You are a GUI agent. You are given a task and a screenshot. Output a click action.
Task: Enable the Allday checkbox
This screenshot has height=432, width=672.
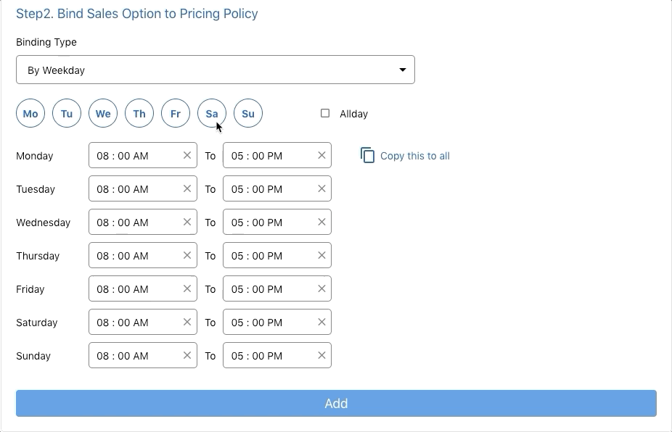coord(325,113)
